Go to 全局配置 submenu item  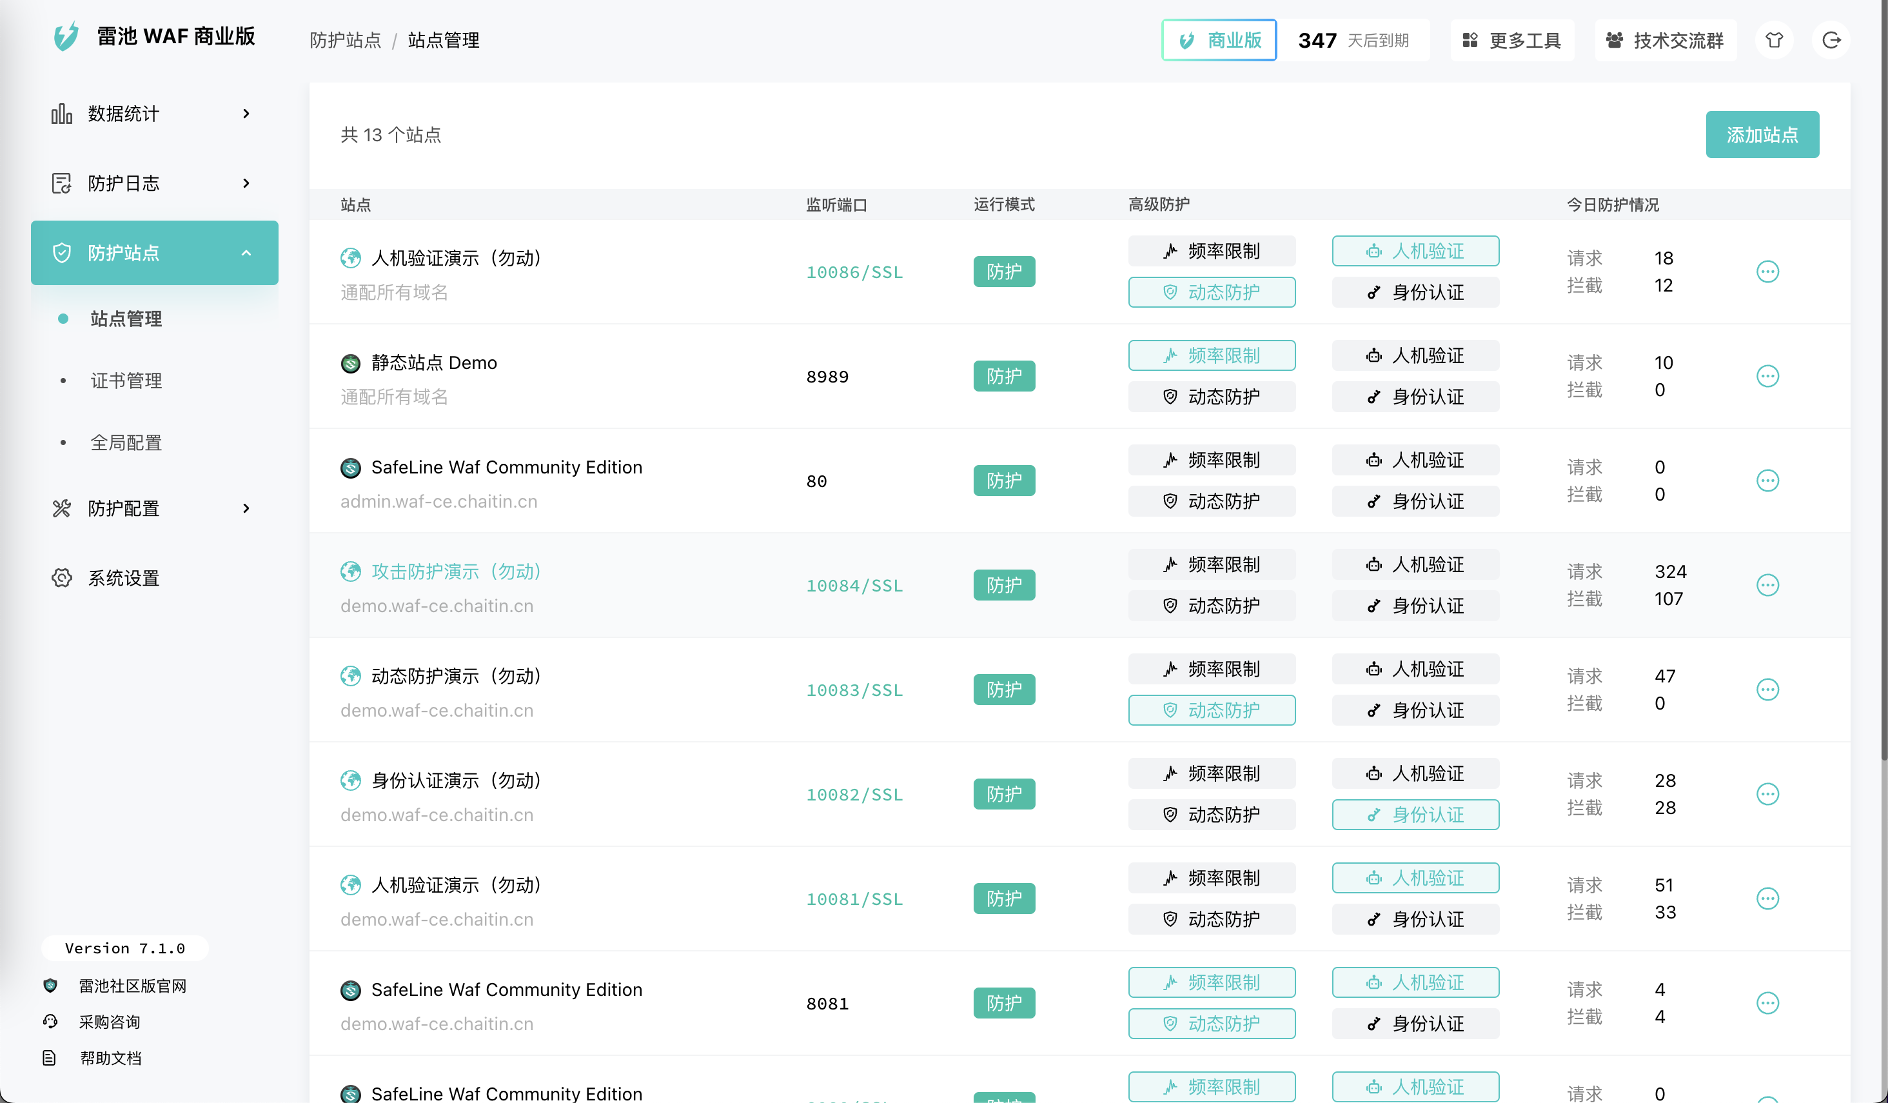(x=126, y=443)
